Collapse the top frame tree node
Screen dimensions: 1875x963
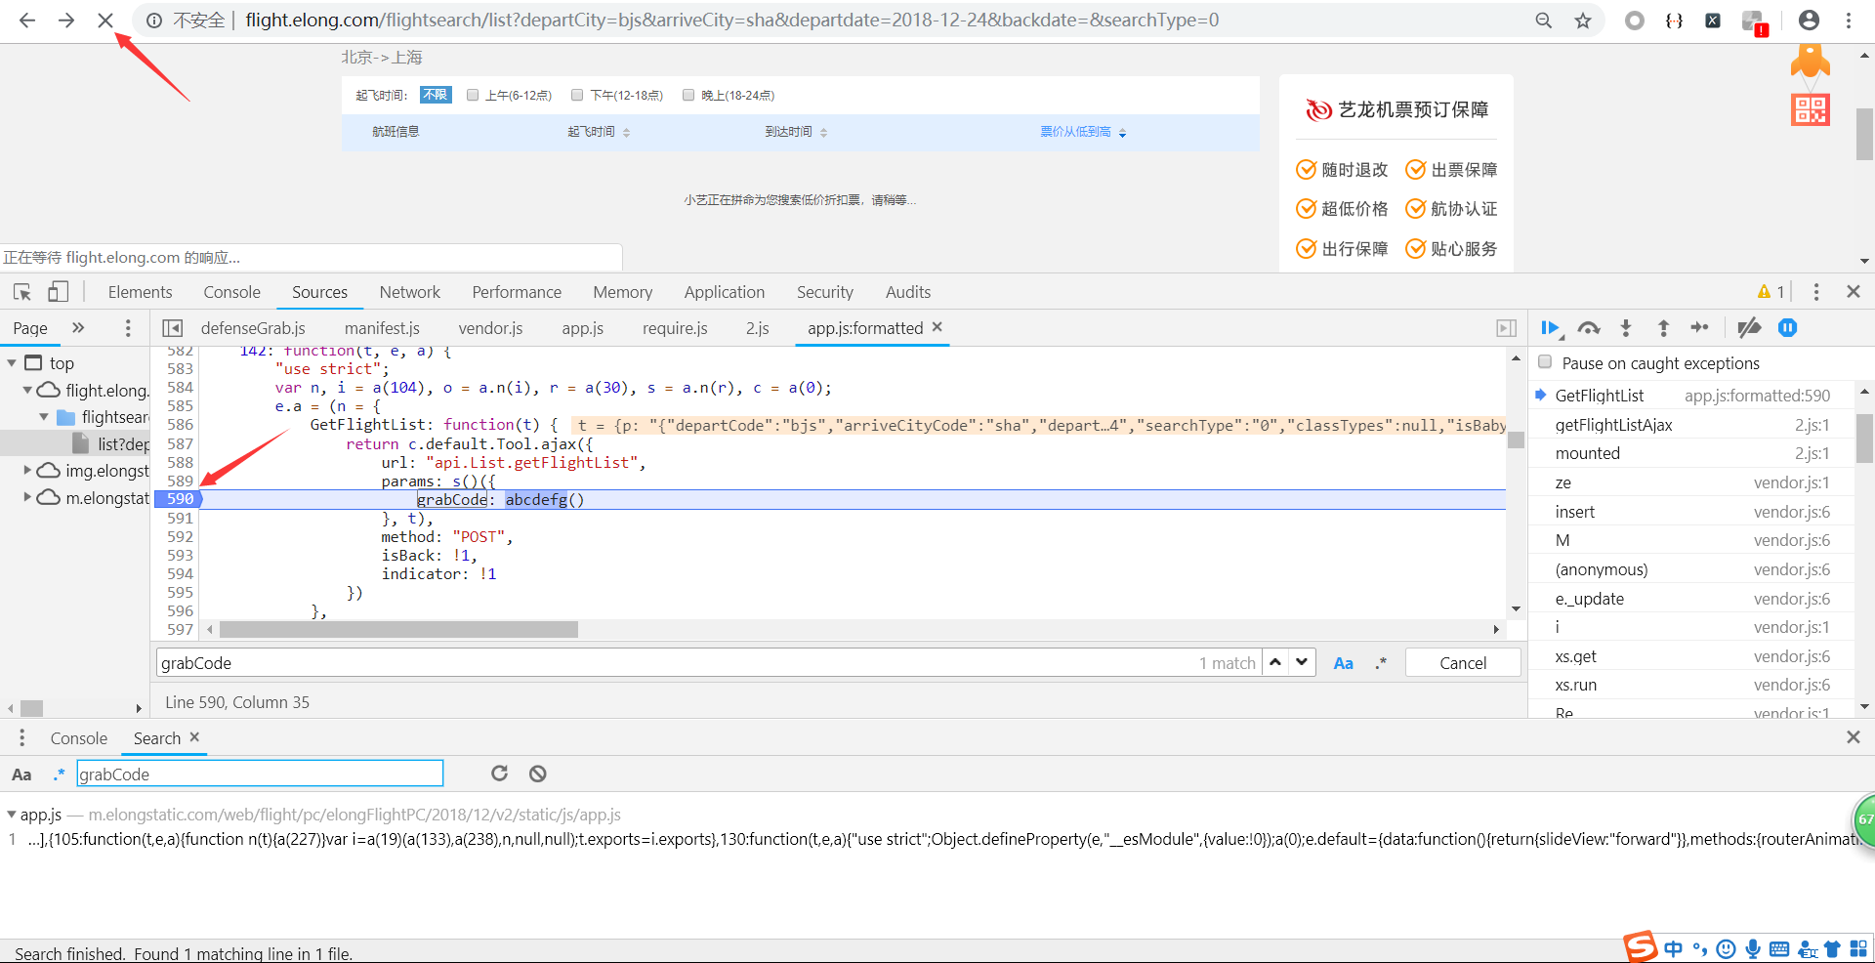[x=12, y=363]
